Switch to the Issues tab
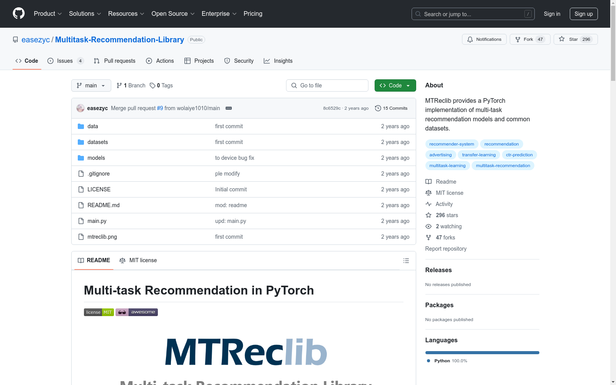 [x=65, y=61]
